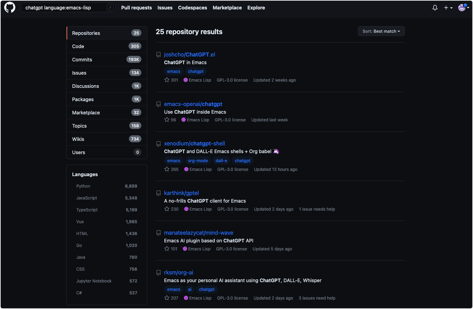Open Explore in top navigation
Viewport: 473px width, 309px height.
pyautogui.click(x=256, y=8)
